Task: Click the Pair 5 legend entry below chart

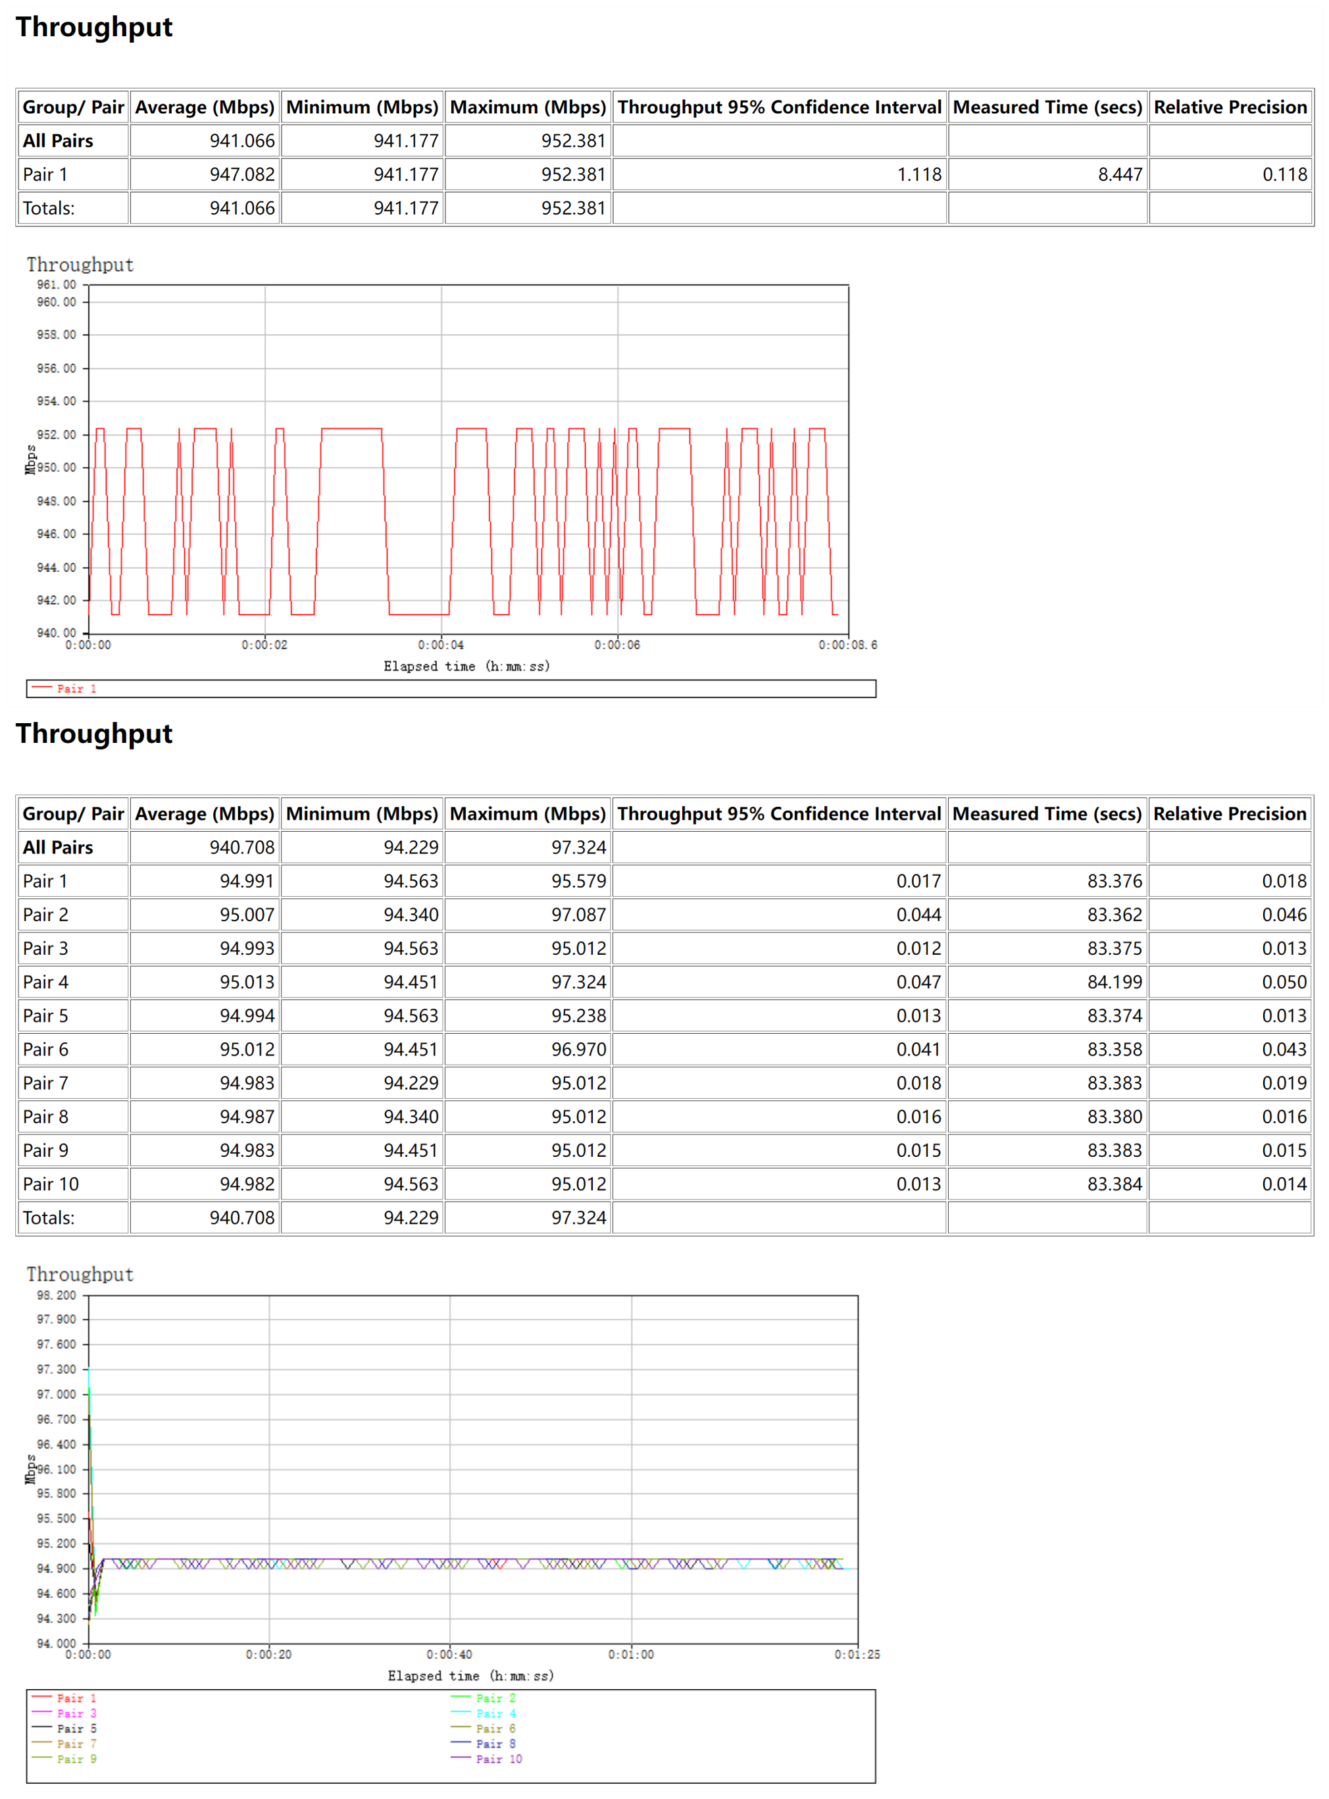Action: coord(64,1729)
